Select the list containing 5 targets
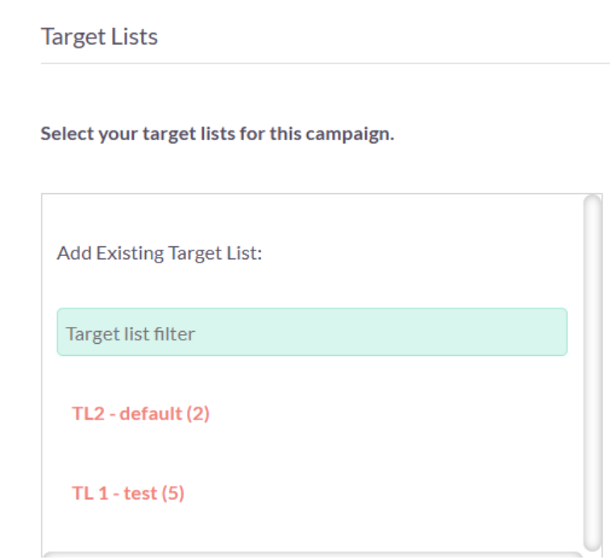The image size is (610, 558). pyautogui.click(x=128, y=493)
